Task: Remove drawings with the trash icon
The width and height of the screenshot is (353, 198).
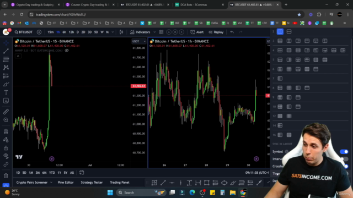Action: pyautogui.click(x=6, y=176)
